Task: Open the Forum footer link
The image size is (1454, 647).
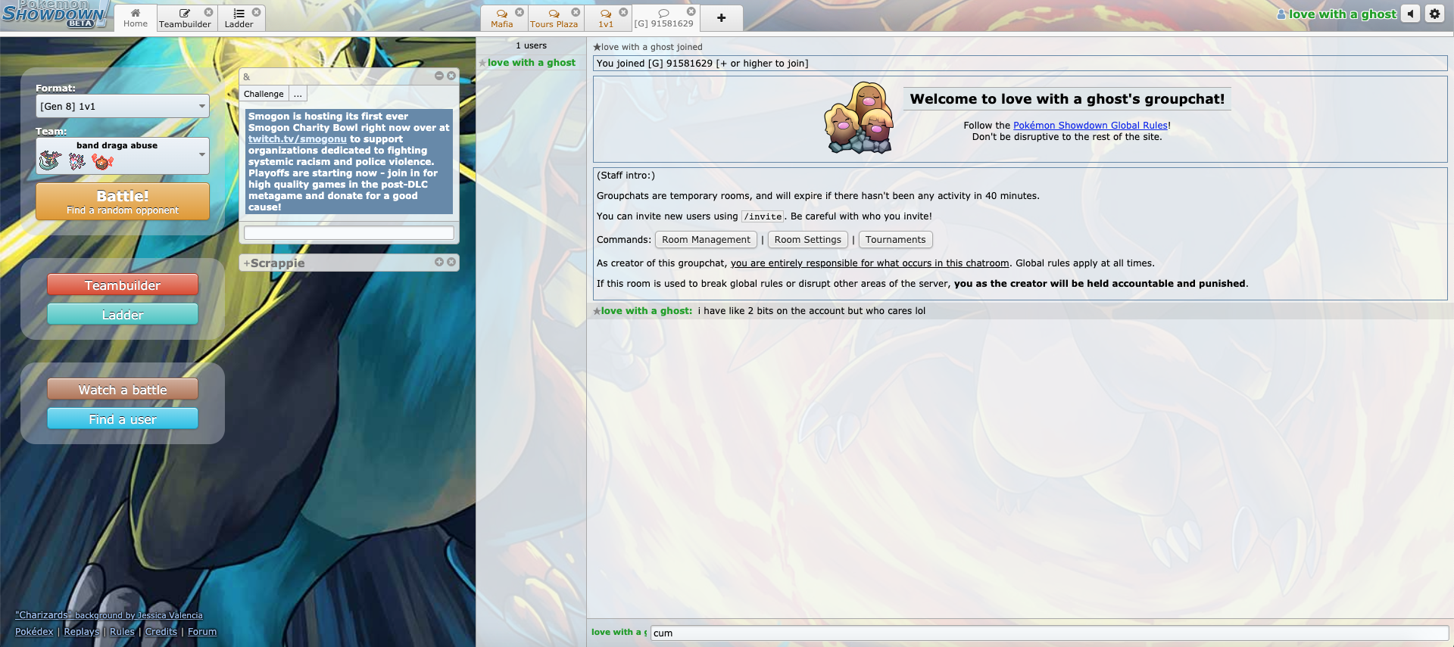Action: (x=202, y=632)
